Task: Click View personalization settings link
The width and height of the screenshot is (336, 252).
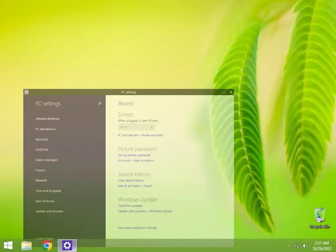Action: [137, 228]
